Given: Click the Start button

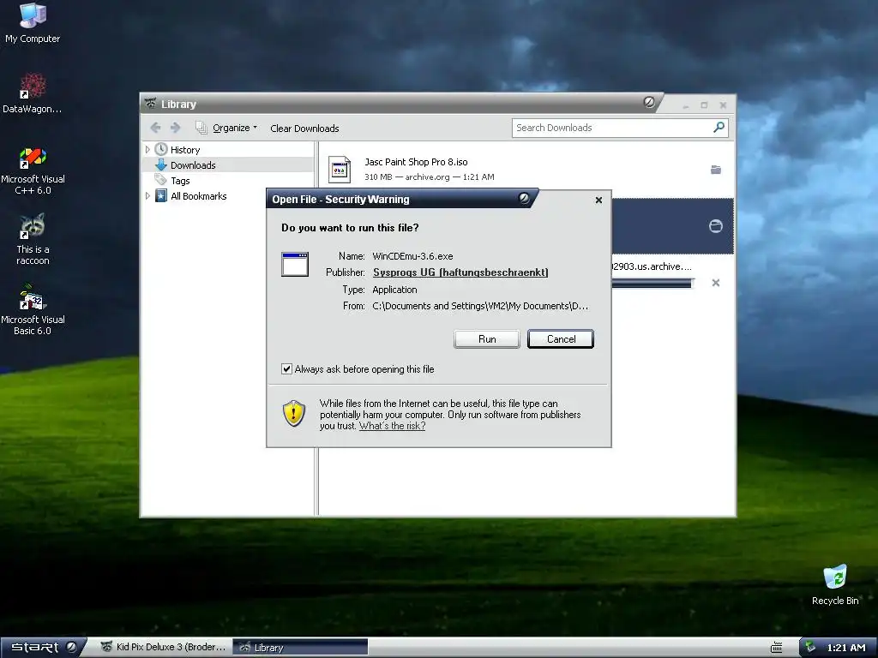Looking at the screenshot, I should (44, 647).
